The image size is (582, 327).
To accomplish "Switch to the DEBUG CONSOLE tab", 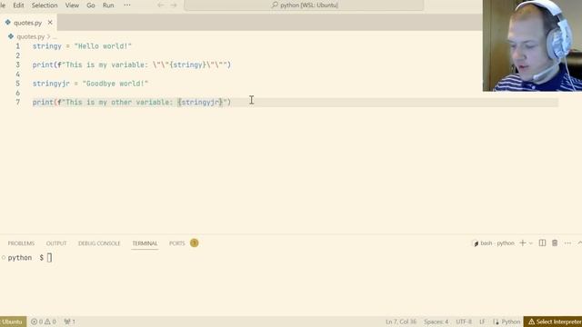I will tap(99, 243).
